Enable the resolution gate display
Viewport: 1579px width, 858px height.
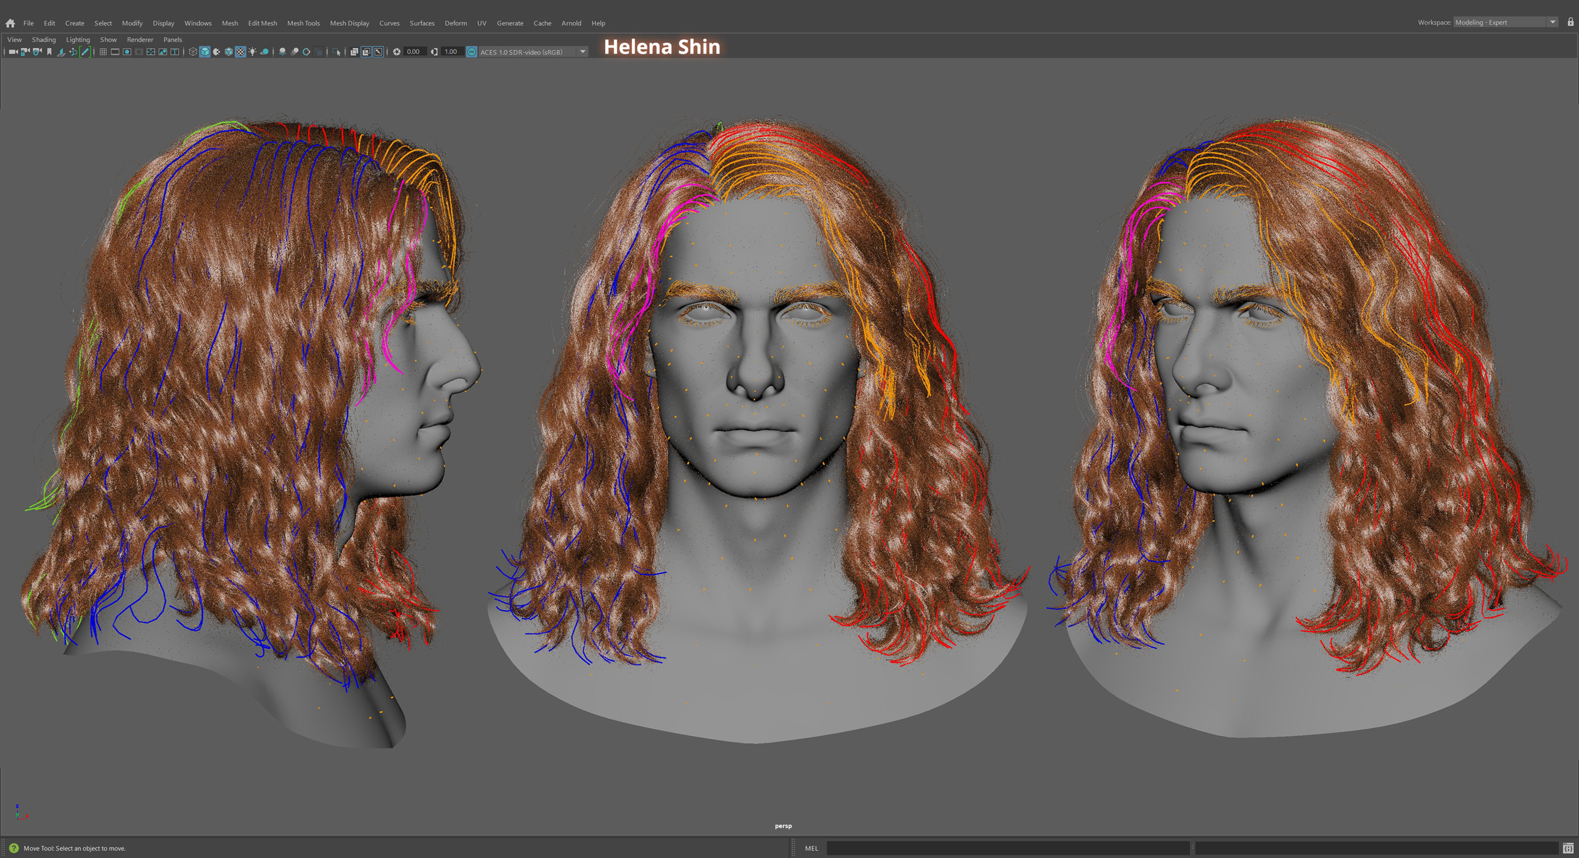tap(126, 52)
